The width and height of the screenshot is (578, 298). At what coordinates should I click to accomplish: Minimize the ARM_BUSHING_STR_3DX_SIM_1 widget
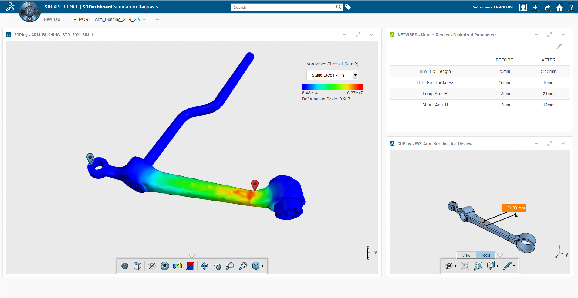pyautogui.click(x=345, y=35)
